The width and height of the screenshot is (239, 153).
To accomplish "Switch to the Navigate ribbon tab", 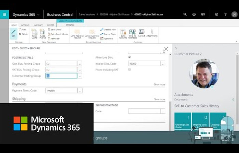I will pyautogui.click(x=38, y=25).
